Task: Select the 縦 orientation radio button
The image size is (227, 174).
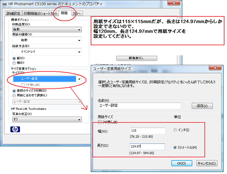Action: (x=14, y=58)
